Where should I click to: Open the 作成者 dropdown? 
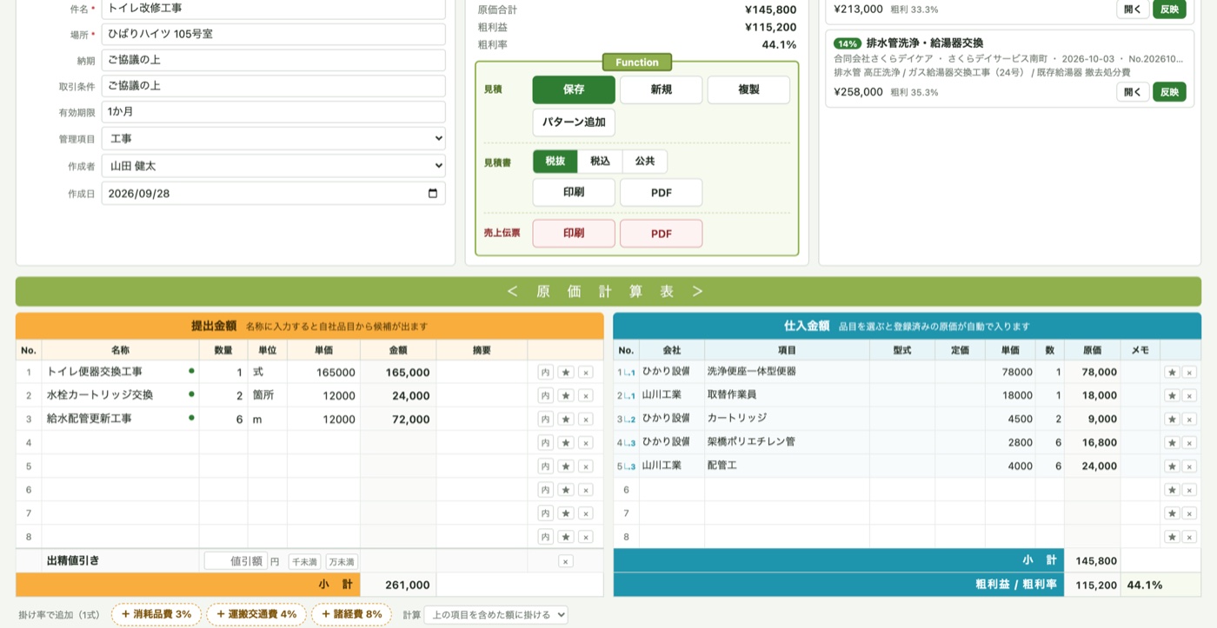[274, 166]
